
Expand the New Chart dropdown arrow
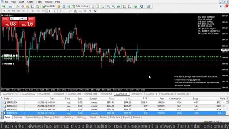(x=6, y=6)
